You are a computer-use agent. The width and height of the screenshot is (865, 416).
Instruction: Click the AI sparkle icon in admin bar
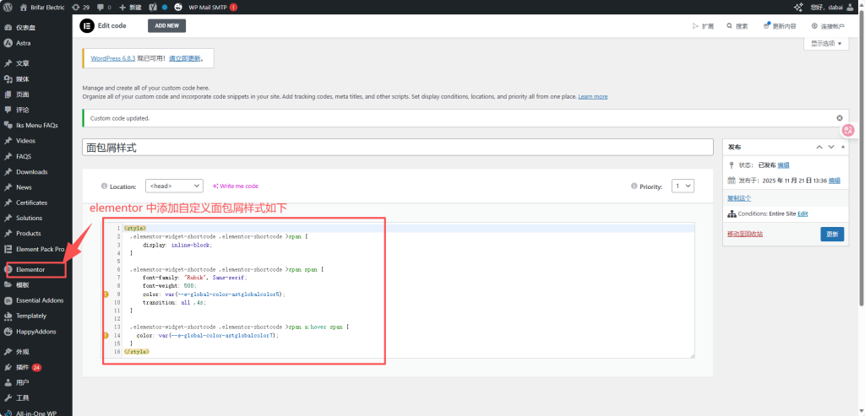tap(797, 7)
